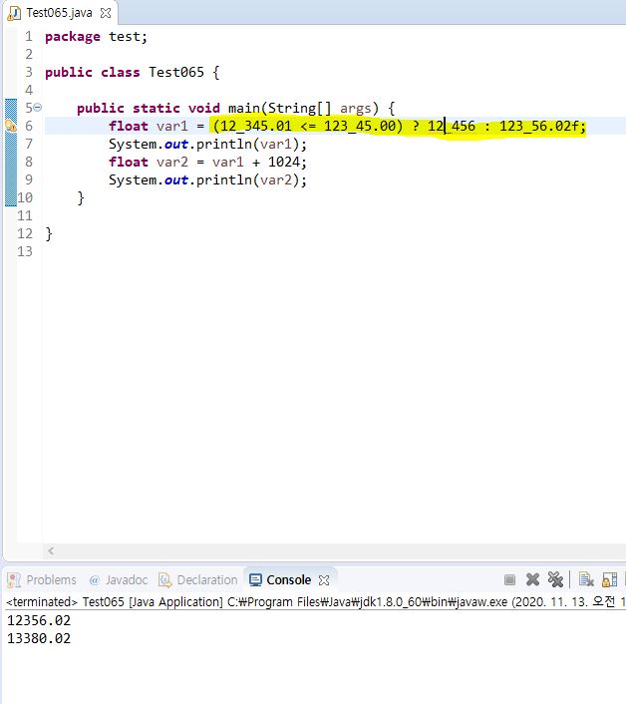
Task: Click the Clear Console icon
Action: pos(585,579)
